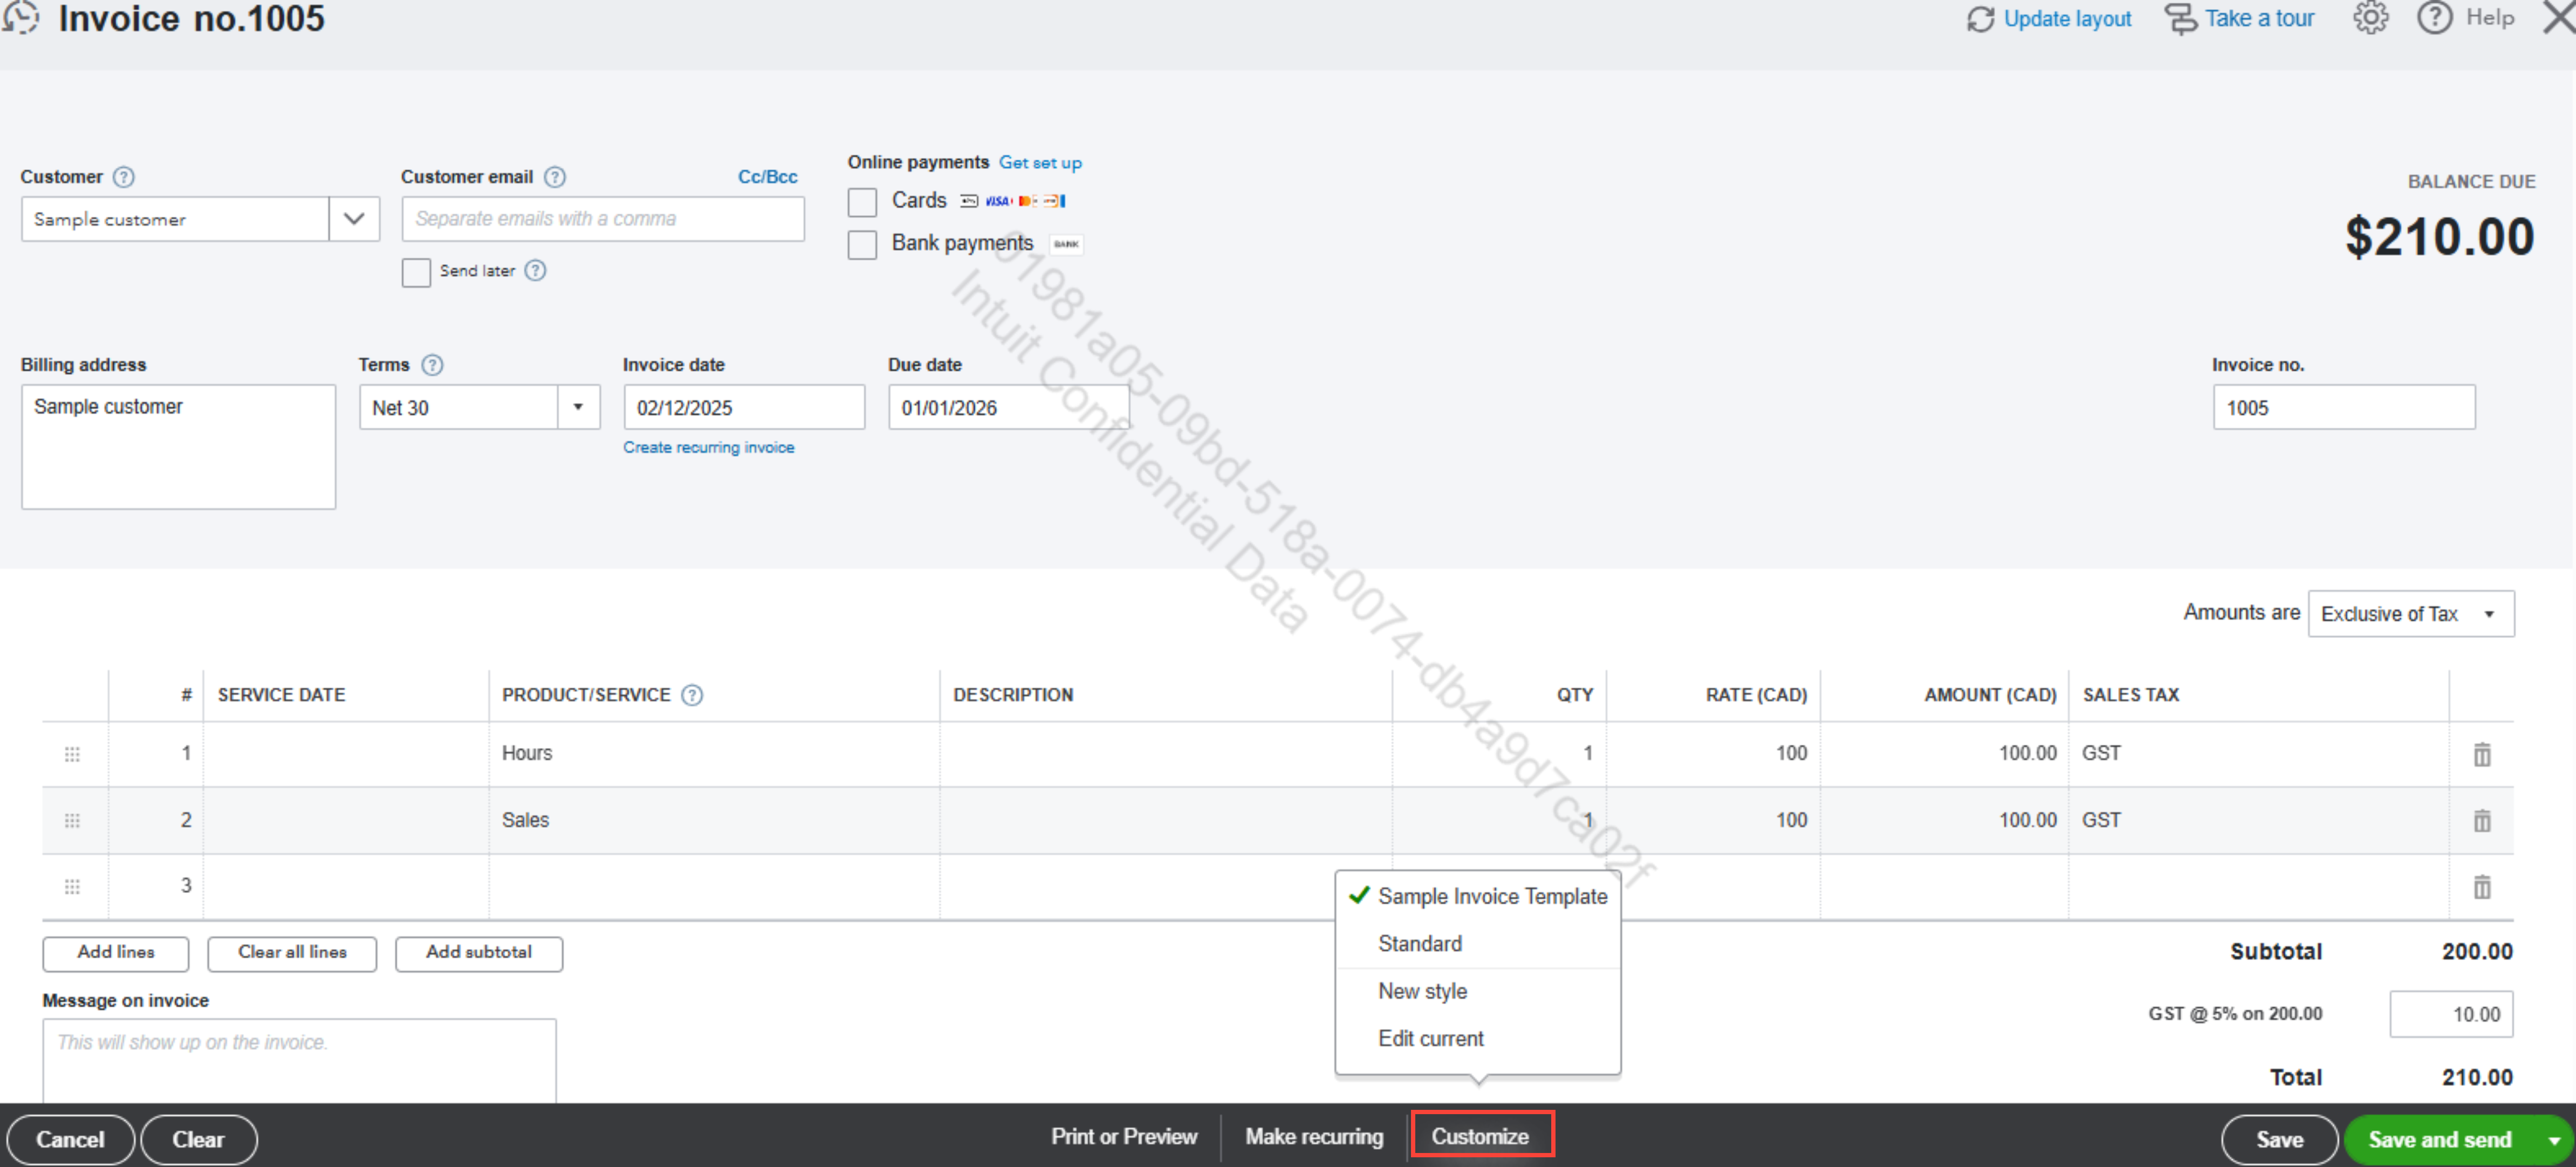Viewport: 2576px width, 1167px height.
Task: Click the Product/Service help icon
Action: [692, 695]
